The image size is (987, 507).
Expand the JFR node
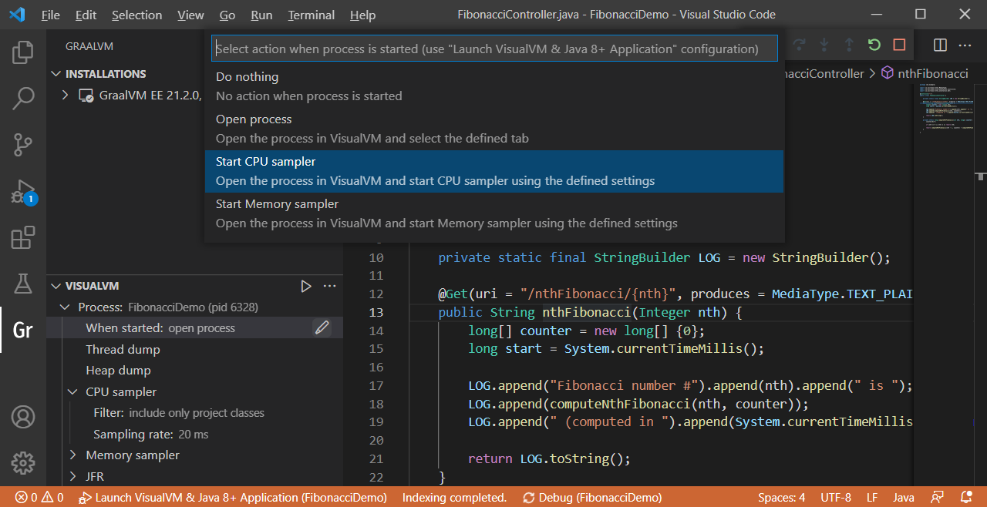pos(73,477)
